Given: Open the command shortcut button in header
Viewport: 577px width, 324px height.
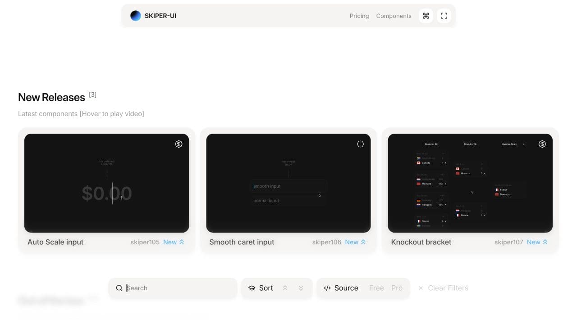Looking at the screenshot, I should tap(426, 16).
